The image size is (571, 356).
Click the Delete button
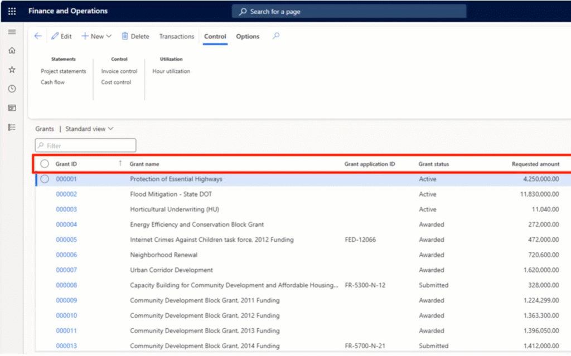pos(136,36)
